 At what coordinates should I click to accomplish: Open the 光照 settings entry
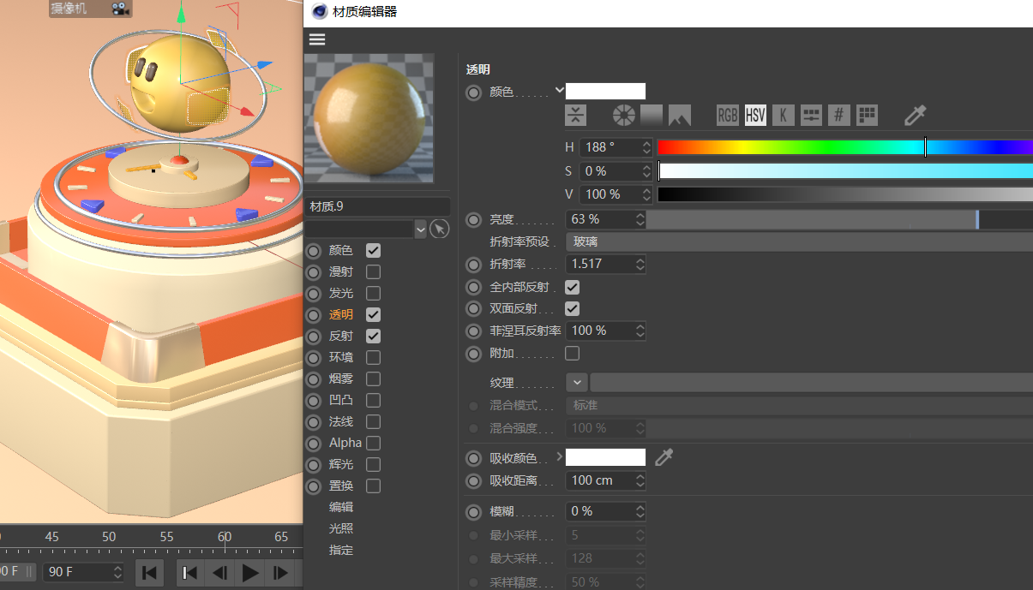pyautogui.click(x=340, y=528)
